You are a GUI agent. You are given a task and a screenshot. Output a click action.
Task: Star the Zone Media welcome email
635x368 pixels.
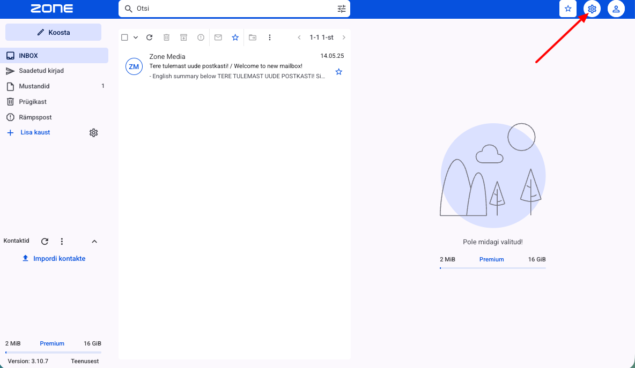[x=338, y=72]
